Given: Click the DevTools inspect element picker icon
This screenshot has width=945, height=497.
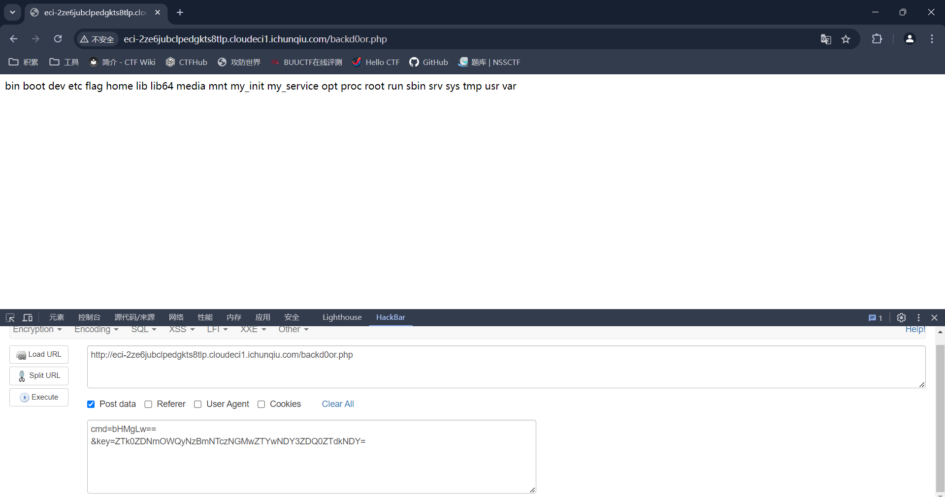Looking at the screenshot, I should point(10,317).
